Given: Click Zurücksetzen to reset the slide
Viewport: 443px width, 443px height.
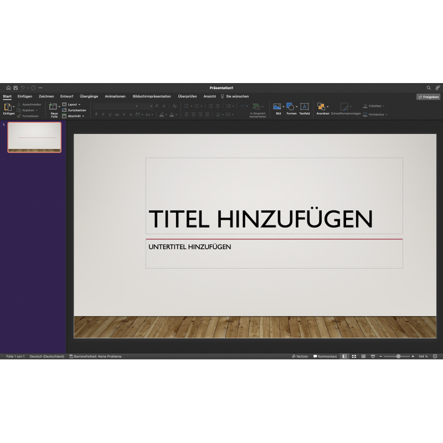Looking at the screenshot, I should click(74, 110).
